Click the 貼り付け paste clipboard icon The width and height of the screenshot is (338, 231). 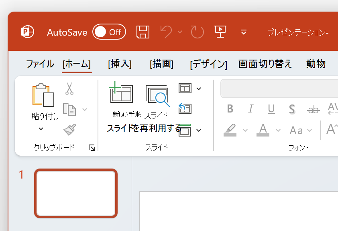43,95
